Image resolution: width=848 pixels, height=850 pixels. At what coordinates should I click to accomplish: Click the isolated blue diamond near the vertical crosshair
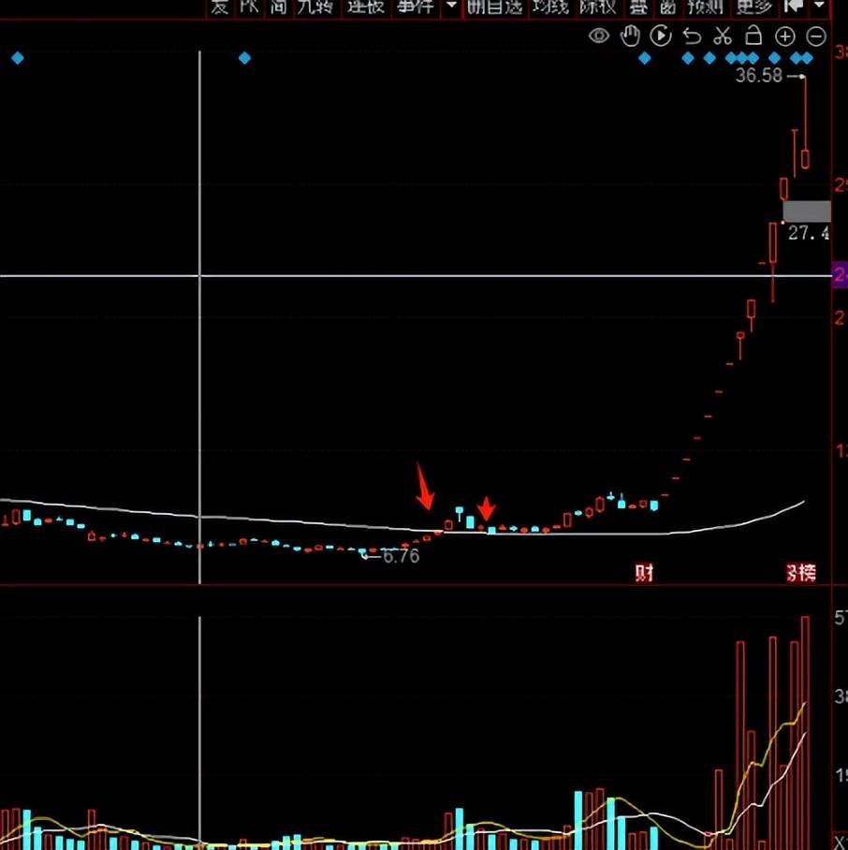244,58
